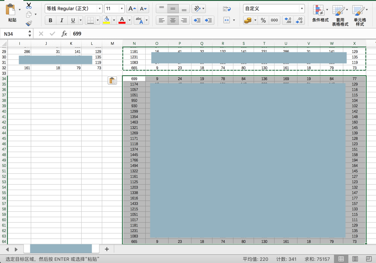Apply yellow fill color bucket
The width and height of the screenshot is (376, 263).
(106, 20)
